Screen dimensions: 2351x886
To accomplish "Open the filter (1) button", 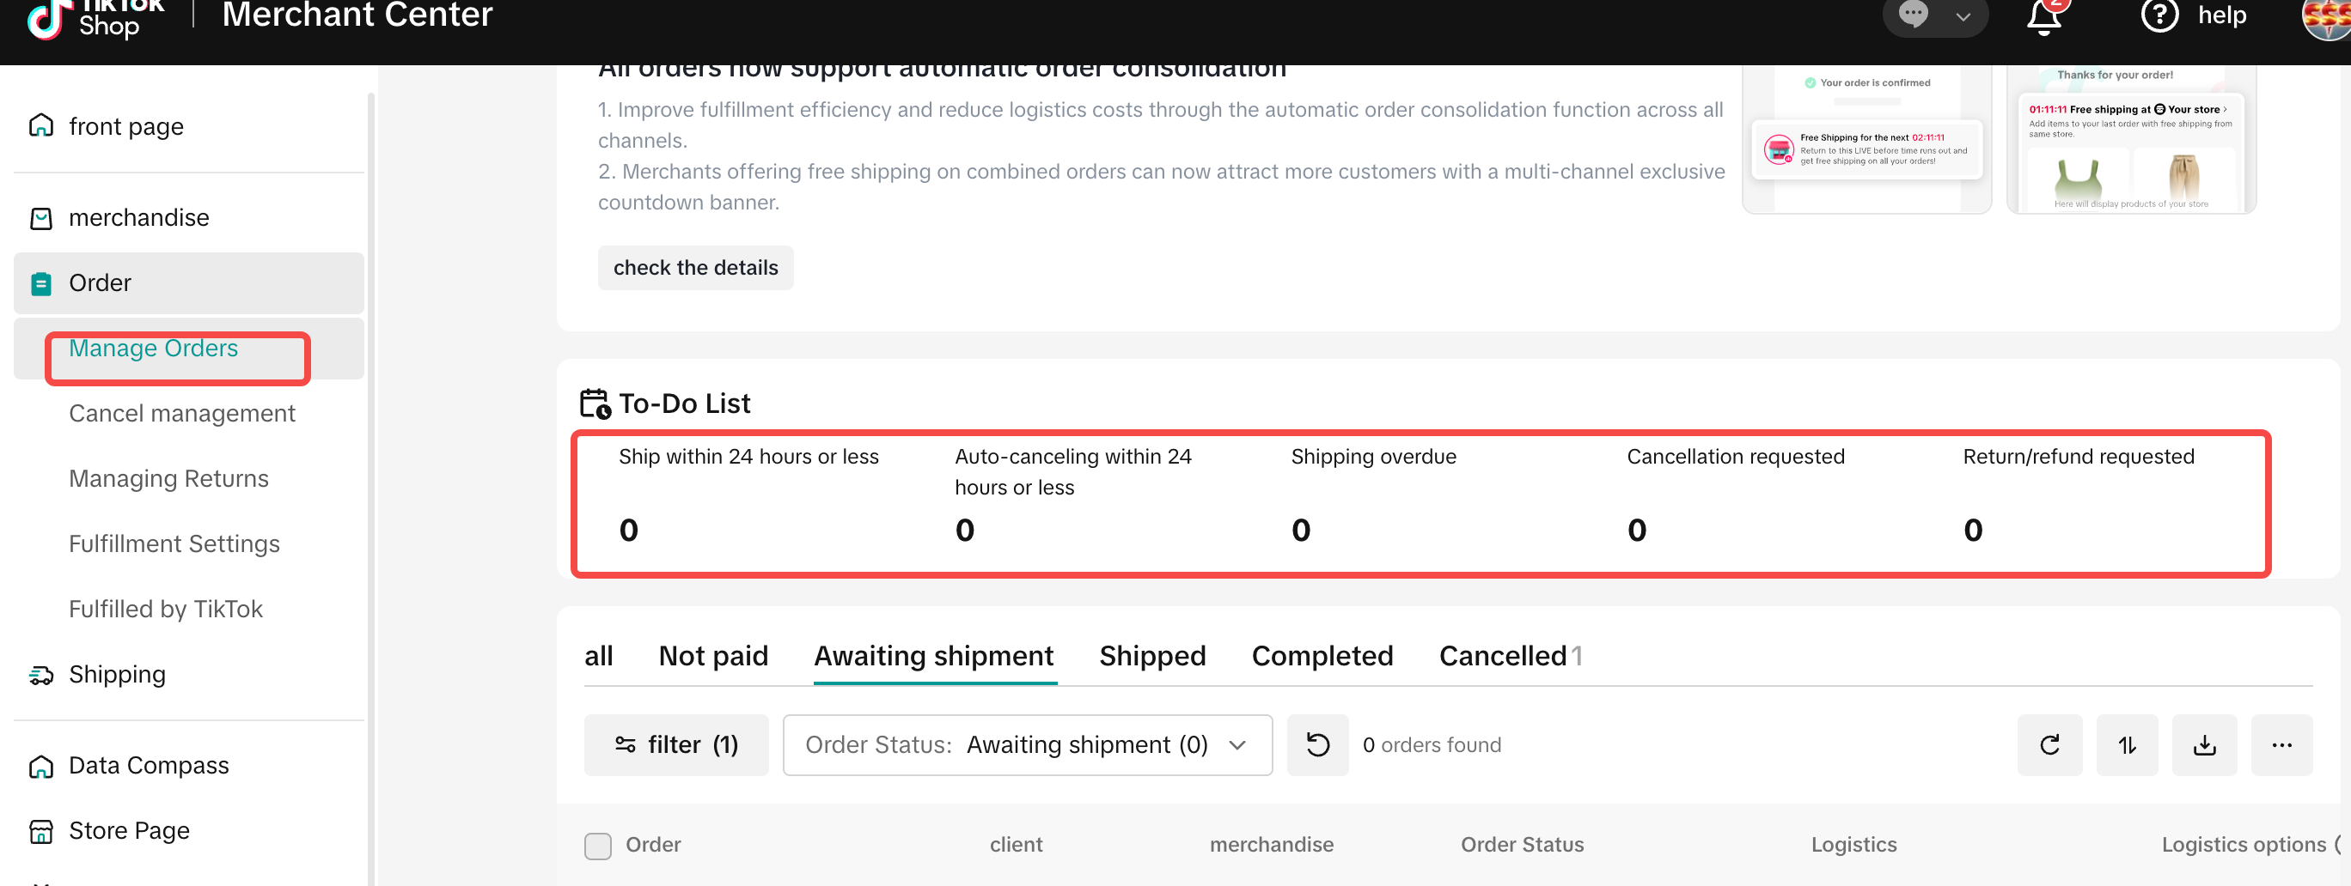I will click(x=675, y=744).
